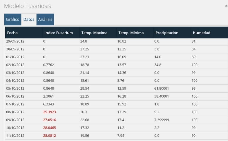Click min temperature value 8.76

[x=121, y=80]
